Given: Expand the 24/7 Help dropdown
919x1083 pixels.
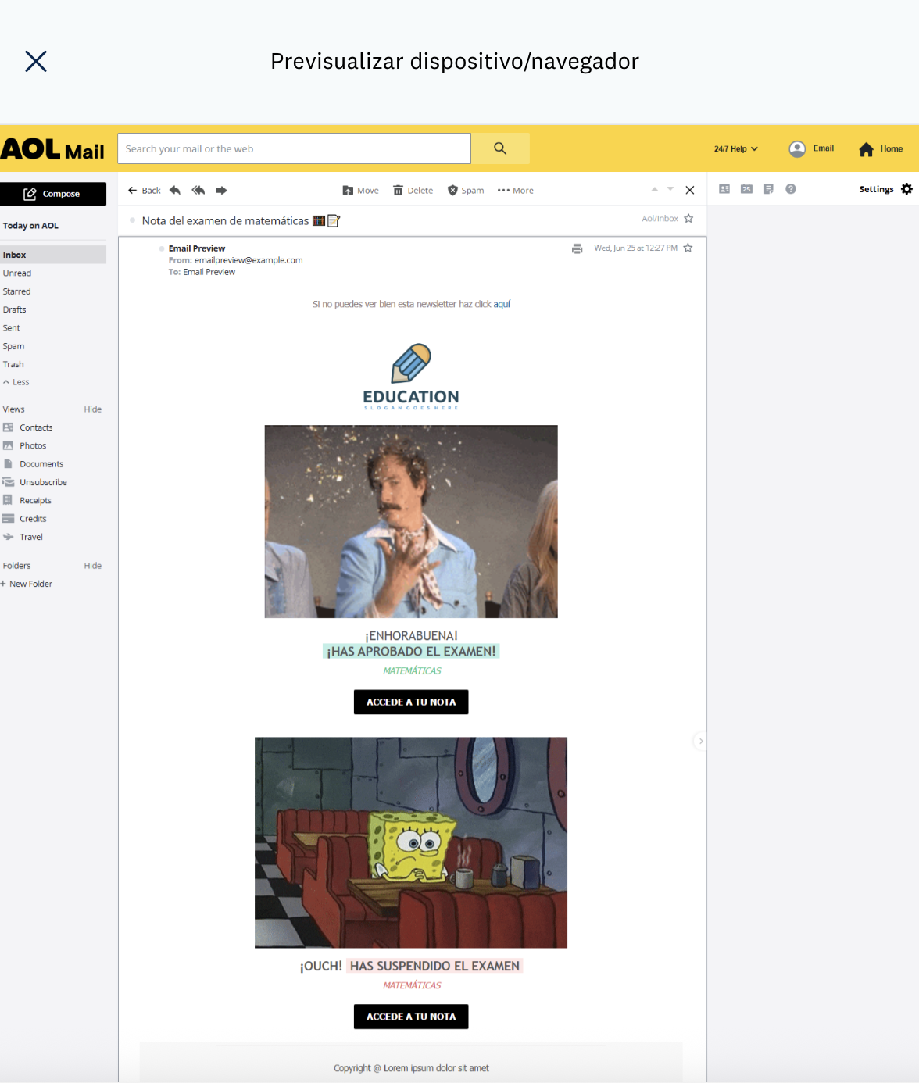Looking at the screenshot, I should click(x=735, y=148).
